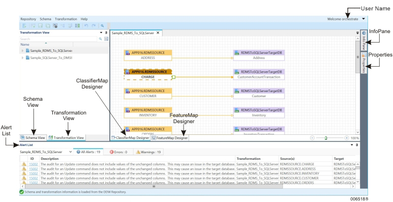Click warning icon of RDMSSOURCE.CHARGE alert row
393x202 pixels.
pos(24,164)
